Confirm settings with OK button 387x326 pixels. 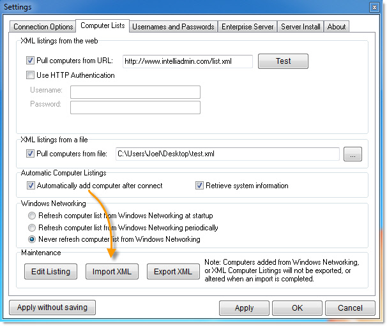pos(297,308)
